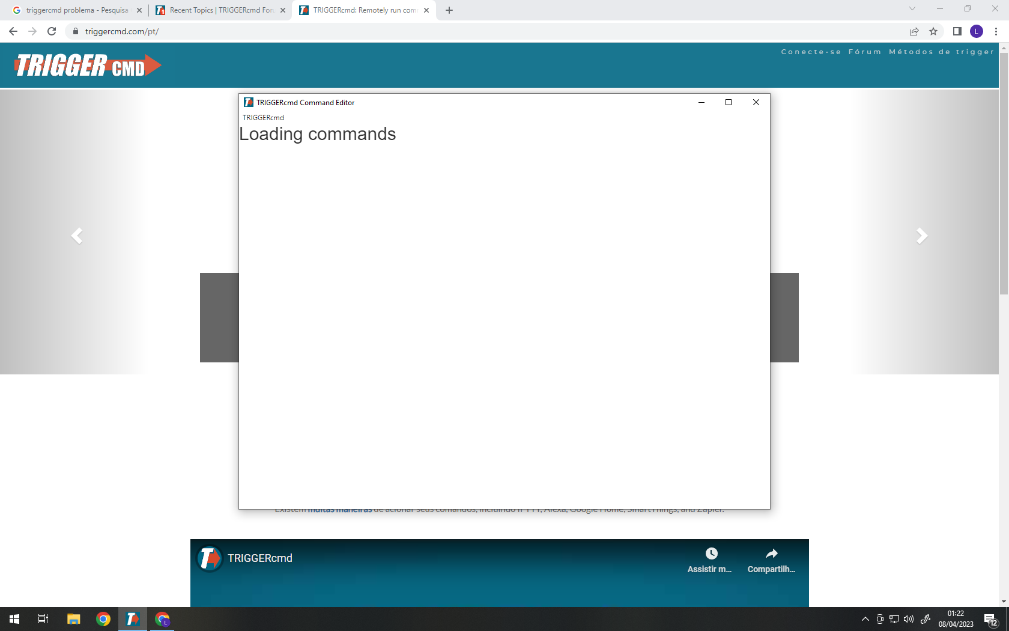Open the Windows Start menu
This screenshot has height=631, width=1009.
[14, 619]
